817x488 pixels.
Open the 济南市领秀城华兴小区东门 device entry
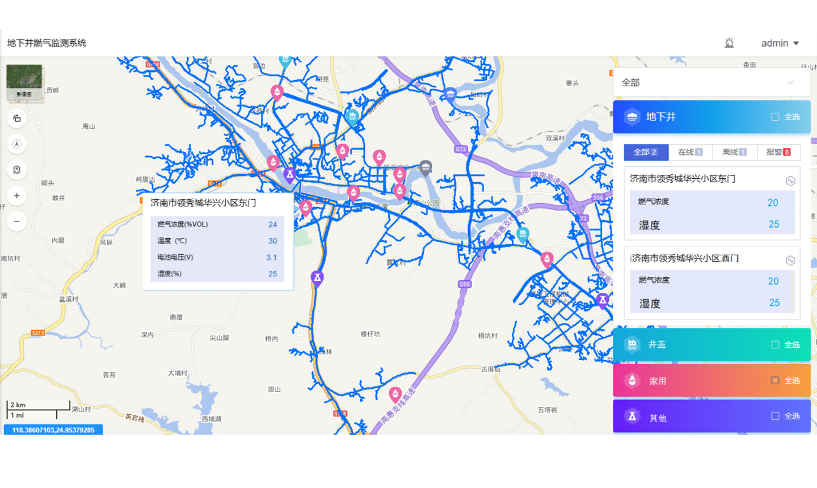tap(683, 179)
